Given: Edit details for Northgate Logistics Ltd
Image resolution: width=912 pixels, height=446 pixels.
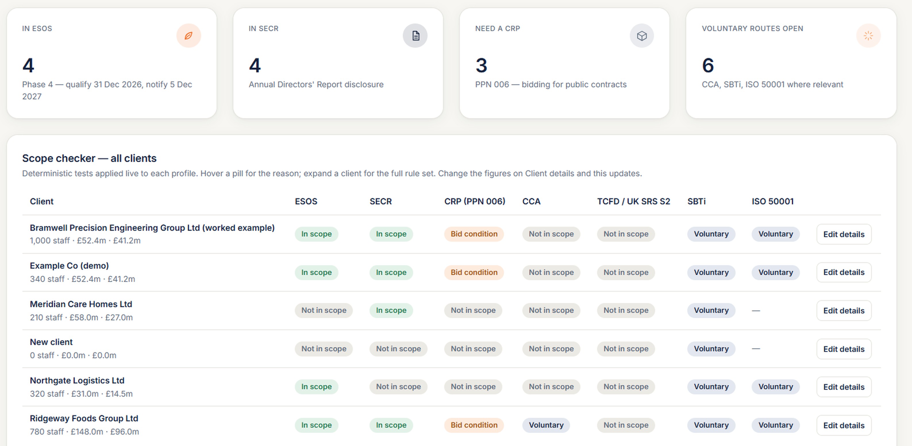Looking at the screenshot, I should point(844,387).
